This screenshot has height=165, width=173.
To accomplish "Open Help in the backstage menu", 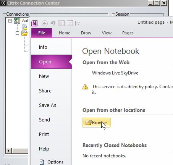I will [51, 149].
